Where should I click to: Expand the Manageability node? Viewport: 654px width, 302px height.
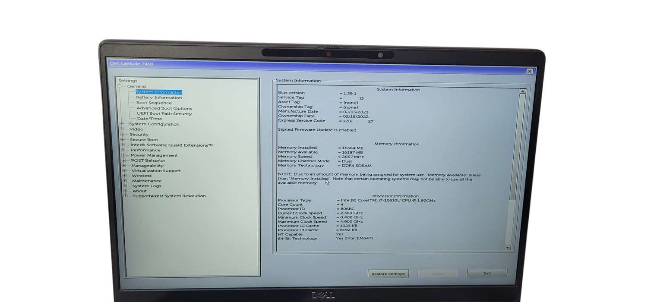(x=124, y=166)
